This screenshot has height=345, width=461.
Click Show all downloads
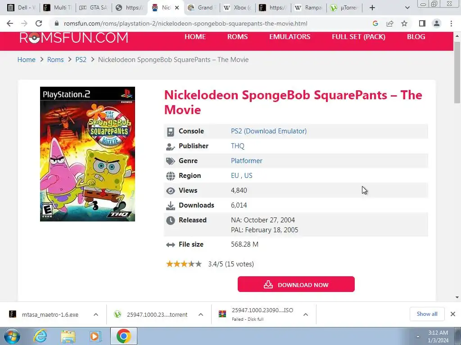427,314
